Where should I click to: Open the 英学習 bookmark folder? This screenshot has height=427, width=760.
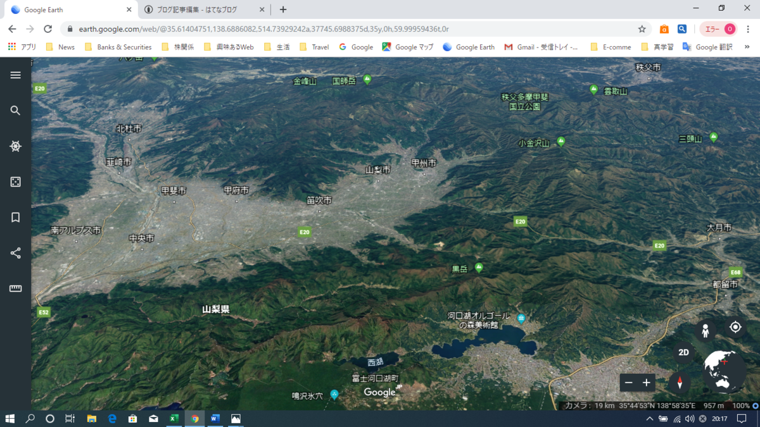click(657, 47)
